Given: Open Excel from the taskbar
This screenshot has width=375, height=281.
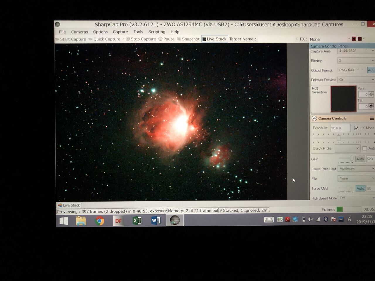Looking at the screenshot, I should tap(137, 220).
